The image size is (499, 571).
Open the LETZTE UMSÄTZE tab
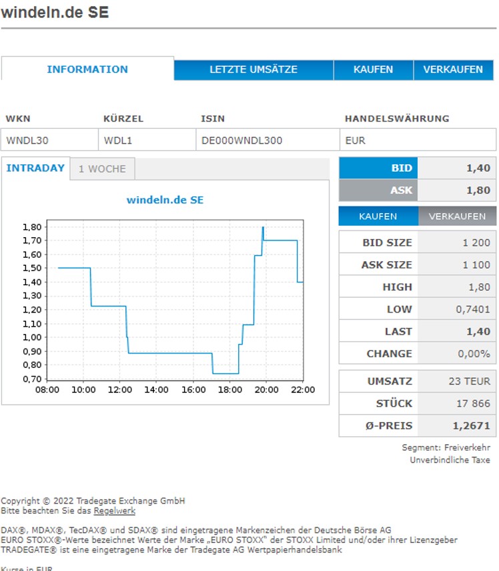tap(254, 69)
